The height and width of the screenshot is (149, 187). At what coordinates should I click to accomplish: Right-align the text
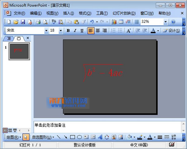tap(105, 31)
